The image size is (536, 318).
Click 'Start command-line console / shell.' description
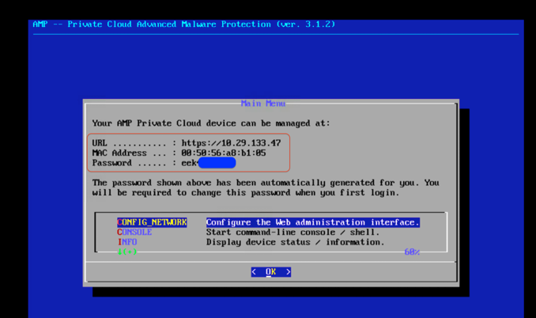tap(293, 233)
